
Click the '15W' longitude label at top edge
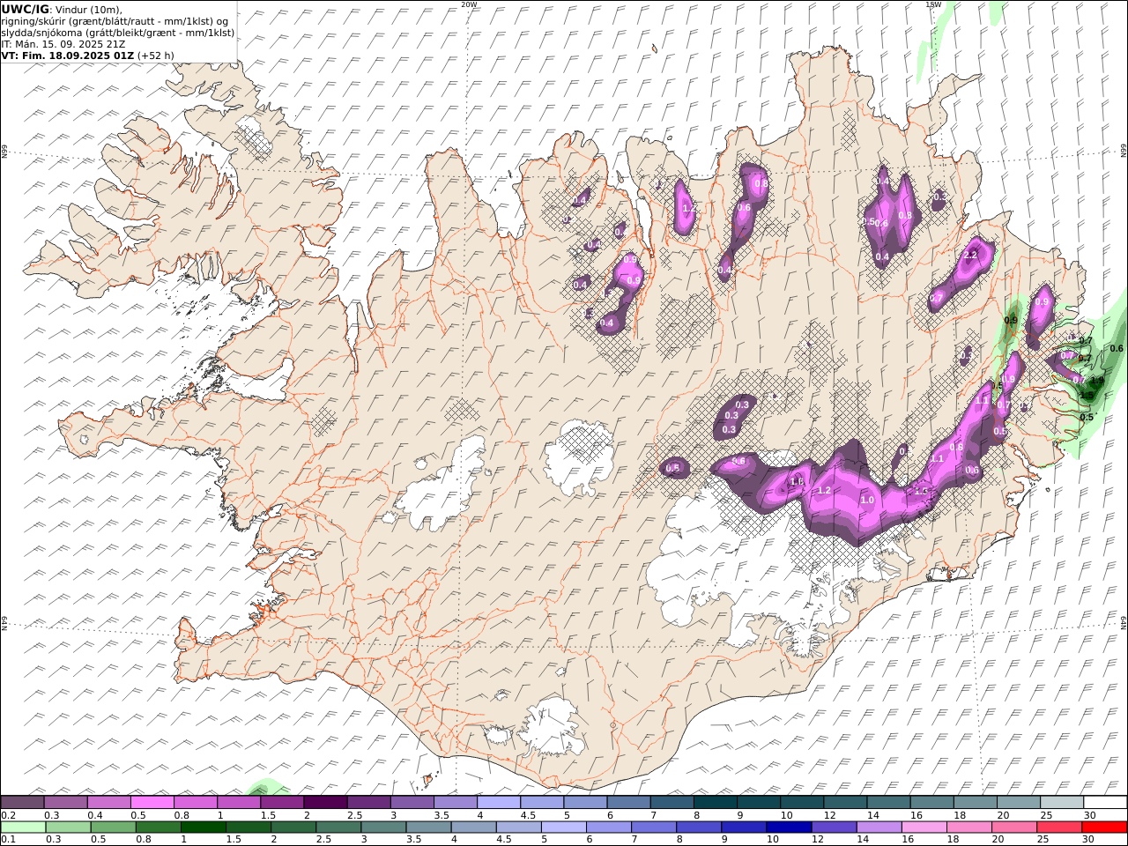tap(933, 4)
